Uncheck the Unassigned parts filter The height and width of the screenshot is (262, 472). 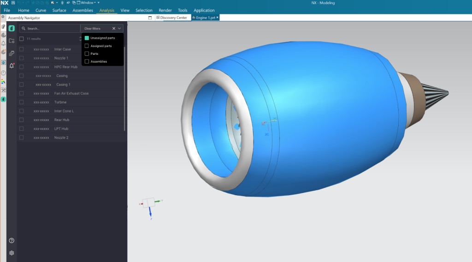(87, 38)
